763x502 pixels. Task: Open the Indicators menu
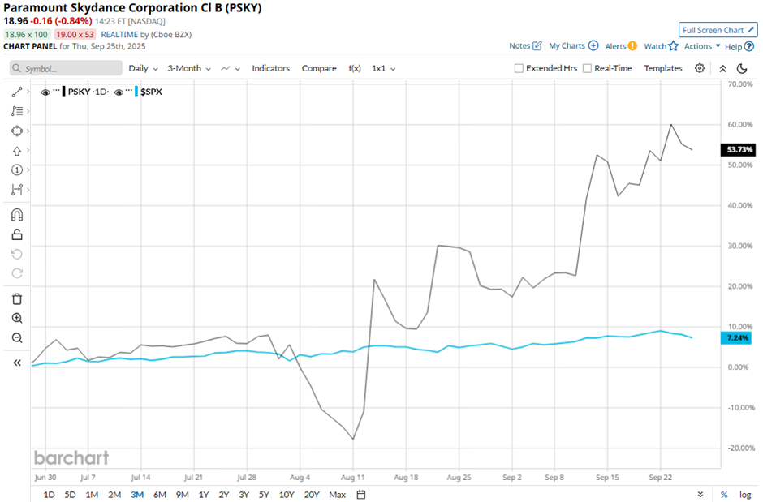(x=270, y=68)
